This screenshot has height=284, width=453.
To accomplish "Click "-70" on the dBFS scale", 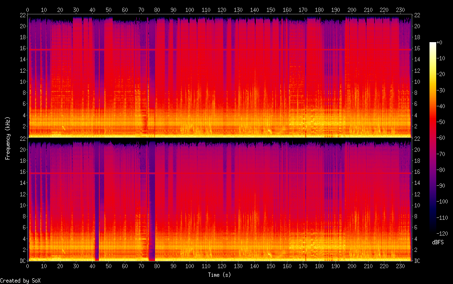I will point(441,154).
